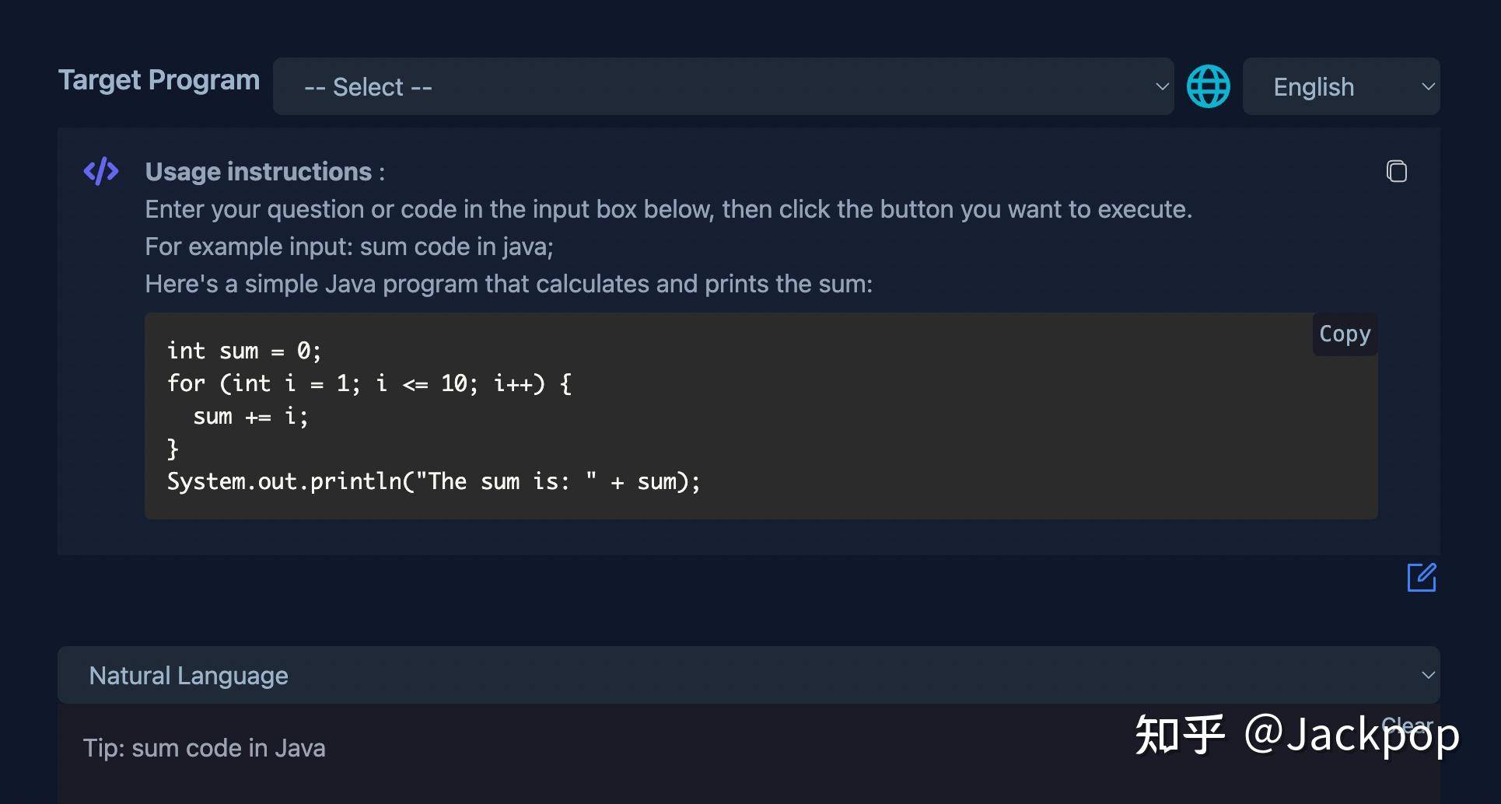The height and width of the screenshot is (804, 1501).
Task: Click the 'int sum = 0;' code line
Action: click(x=244, y=351)
